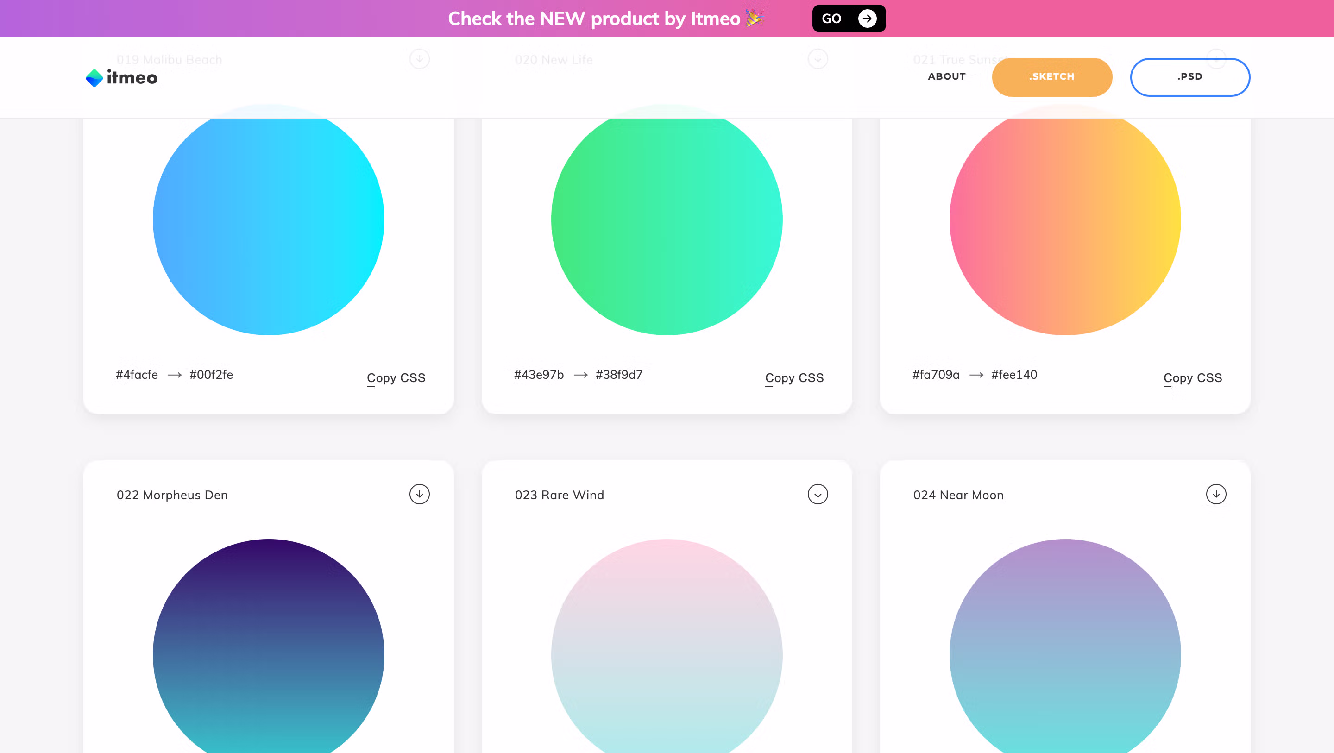Click the hex code #fee140
This screenshot has height=753, width=1334.
click(x=1014, y=375)
